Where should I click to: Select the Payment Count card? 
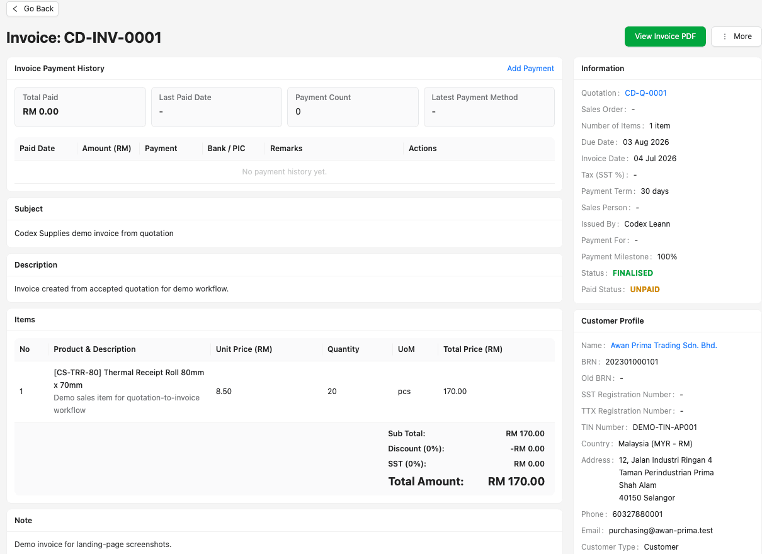coord(353,107)
